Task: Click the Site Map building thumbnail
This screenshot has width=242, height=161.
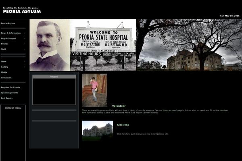Action: point(98,131)
